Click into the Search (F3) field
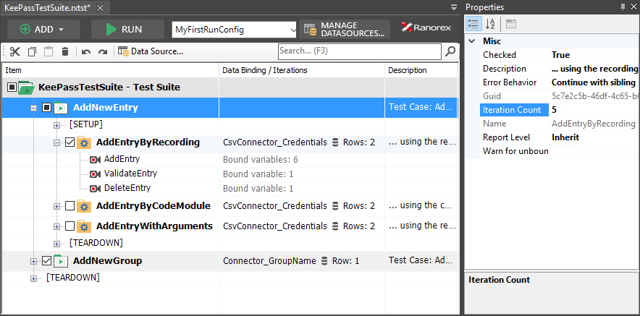The height and width of the screenshot is (316, 640). click(x=360, y=51)
